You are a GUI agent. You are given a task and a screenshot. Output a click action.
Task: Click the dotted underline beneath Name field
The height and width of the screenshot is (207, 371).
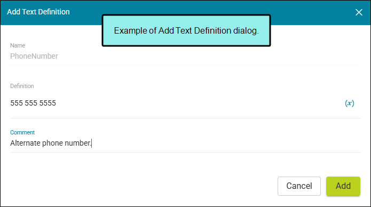(x=185, y=65)
